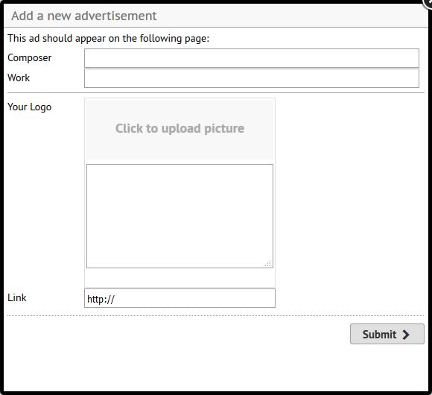Click blank strip beneath the description text area
The image size is (432, 395).
[x=180, y=277]
